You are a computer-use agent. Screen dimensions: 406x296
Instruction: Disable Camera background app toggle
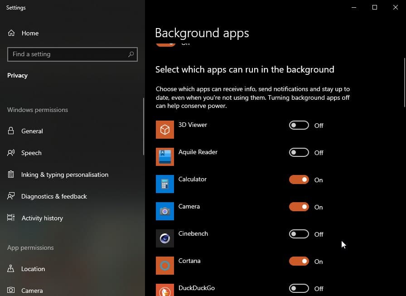(299, 207)
